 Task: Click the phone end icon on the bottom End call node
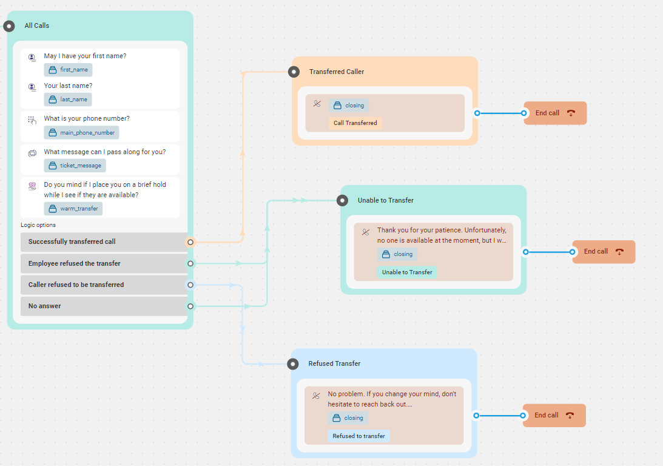(x=570, y=415)
